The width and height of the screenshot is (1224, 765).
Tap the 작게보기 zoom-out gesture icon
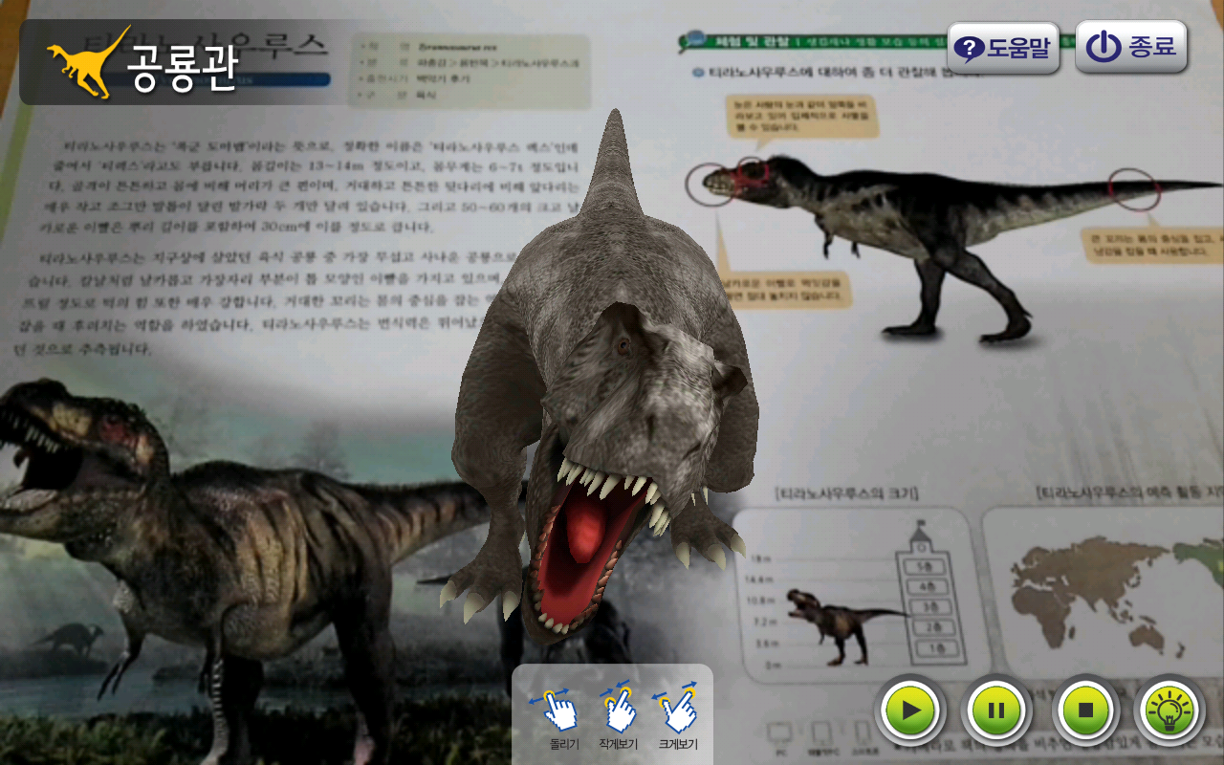pos(619,712)
